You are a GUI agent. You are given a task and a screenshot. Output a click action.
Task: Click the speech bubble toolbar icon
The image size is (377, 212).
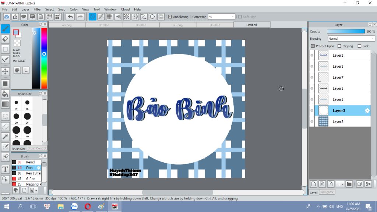(x=24, y=17)
